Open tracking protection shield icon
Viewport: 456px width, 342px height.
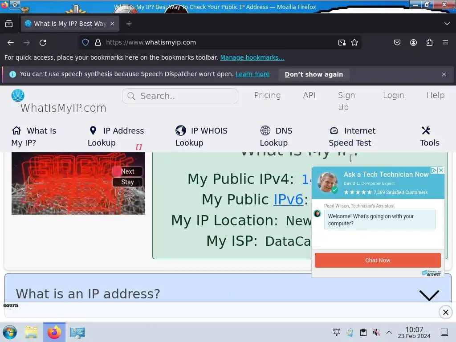(x=85, y=42)
